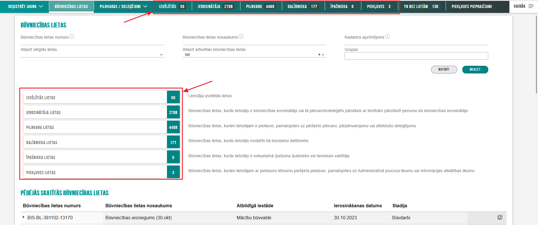Image resolution: width=538 pixels, height=225 pixels.
Task: Open info icon beside Kadastra apzīmējums
Action: click(x=388, y=36)
